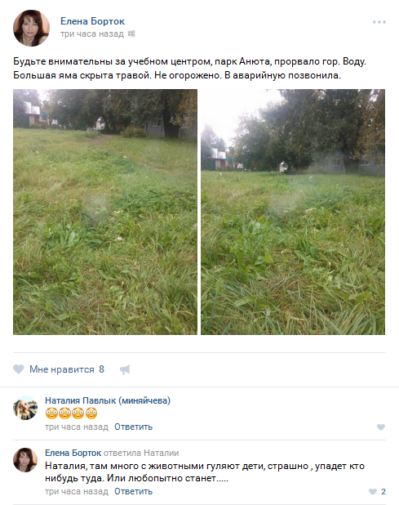Open the left grass photo thumbnail
This screenshot has height=505, width=399.
tap(105, 212)
